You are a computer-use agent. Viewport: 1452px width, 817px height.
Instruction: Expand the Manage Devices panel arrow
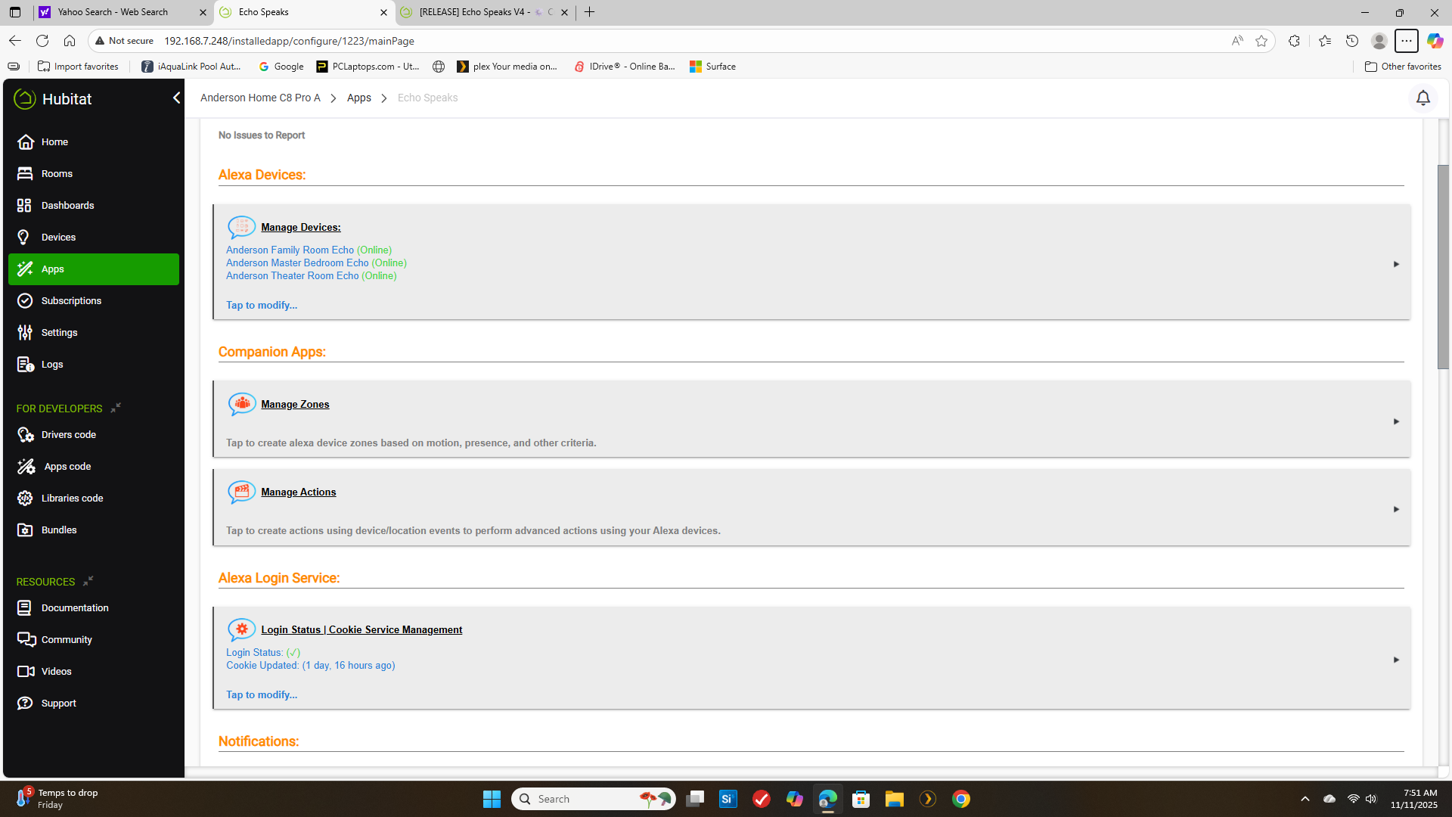tap(1396, 264)
